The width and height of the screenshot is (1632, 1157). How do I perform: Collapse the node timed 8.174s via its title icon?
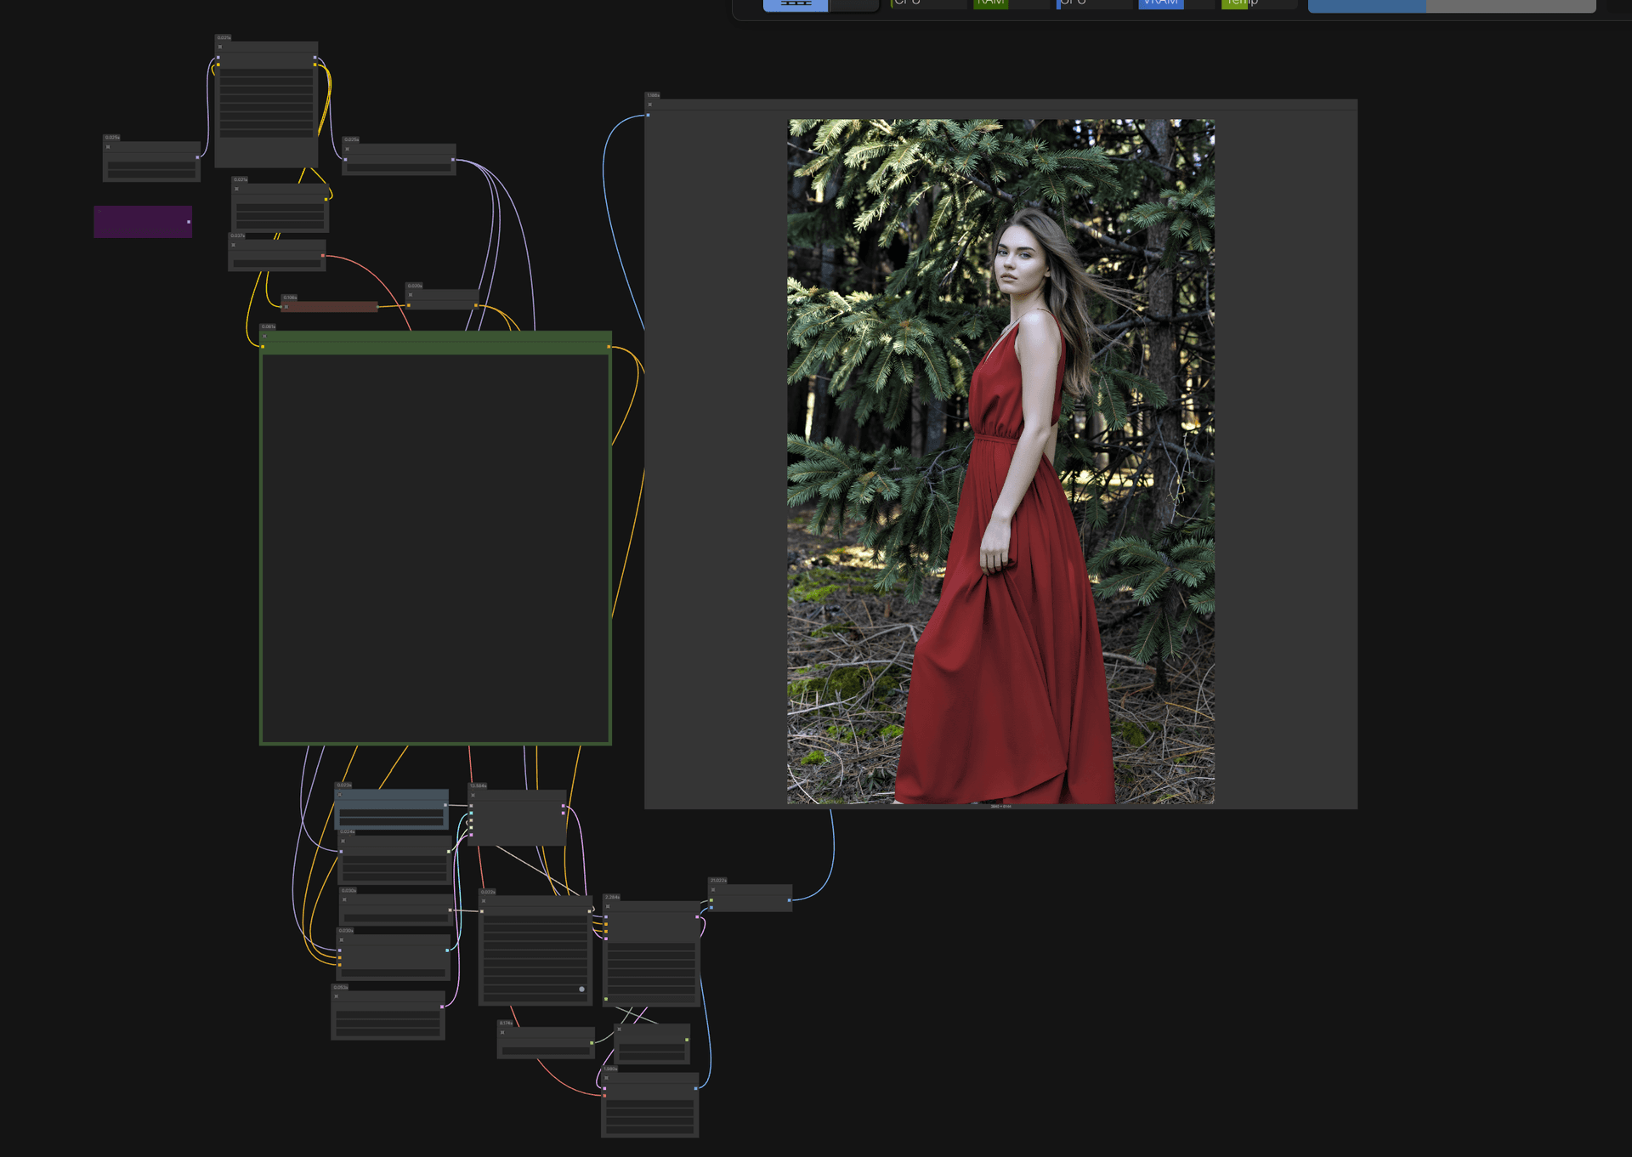click(x=502, y=1032)
